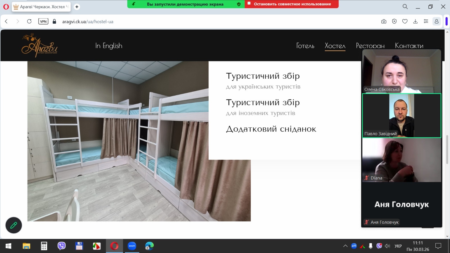Open the browser downloads icon
The height and width of the screenshot is (253, 450).
415,21
